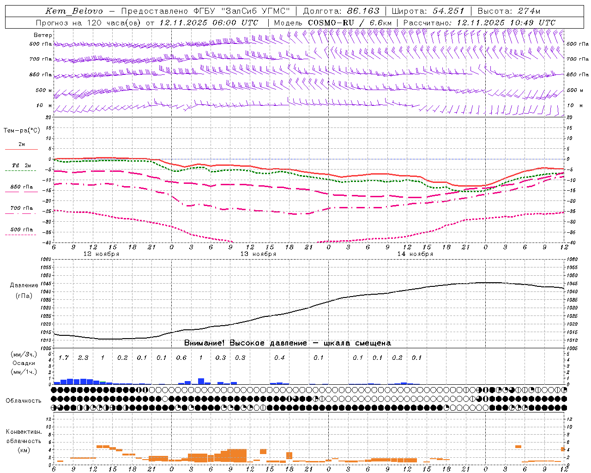Select the forecast start time 12.11.2025 06:00 UTC
The height and width of the screenshot is (473, 591).
tap(209, 23)
